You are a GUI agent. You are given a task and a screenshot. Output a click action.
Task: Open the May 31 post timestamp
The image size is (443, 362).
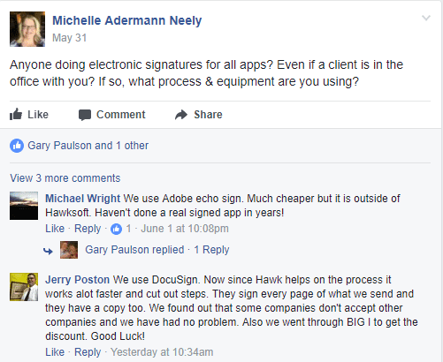[70, 38]
